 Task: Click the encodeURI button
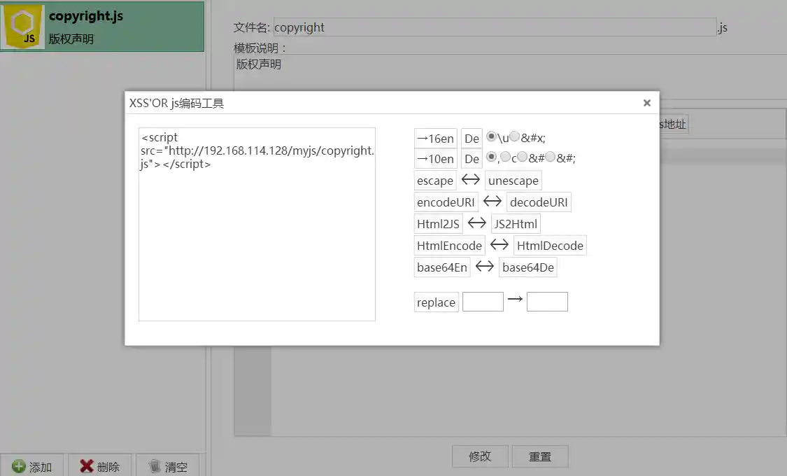[x=446, y=202]
